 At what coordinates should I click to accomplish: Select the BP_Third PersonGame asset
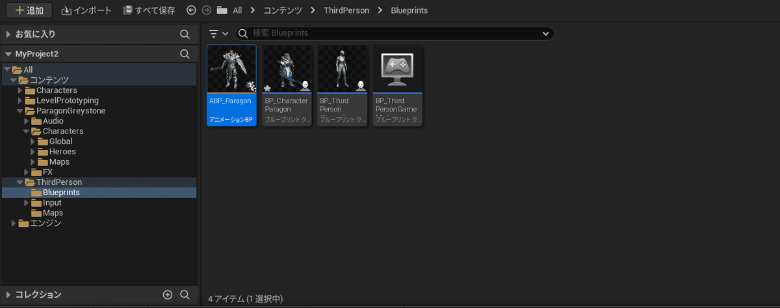pyautogui.click(x=398, y=85)
